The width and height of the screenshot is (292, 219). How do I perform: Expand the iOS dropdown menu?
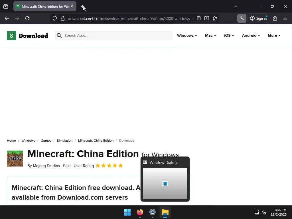pos(229,36)
